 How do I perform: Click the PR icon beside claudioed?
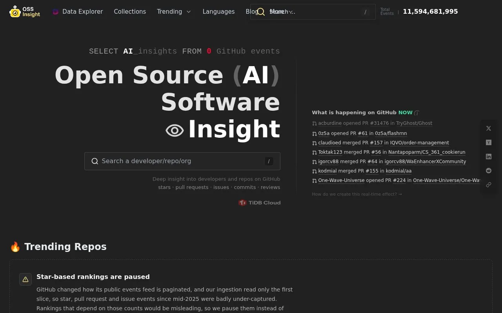coord(314,143)
